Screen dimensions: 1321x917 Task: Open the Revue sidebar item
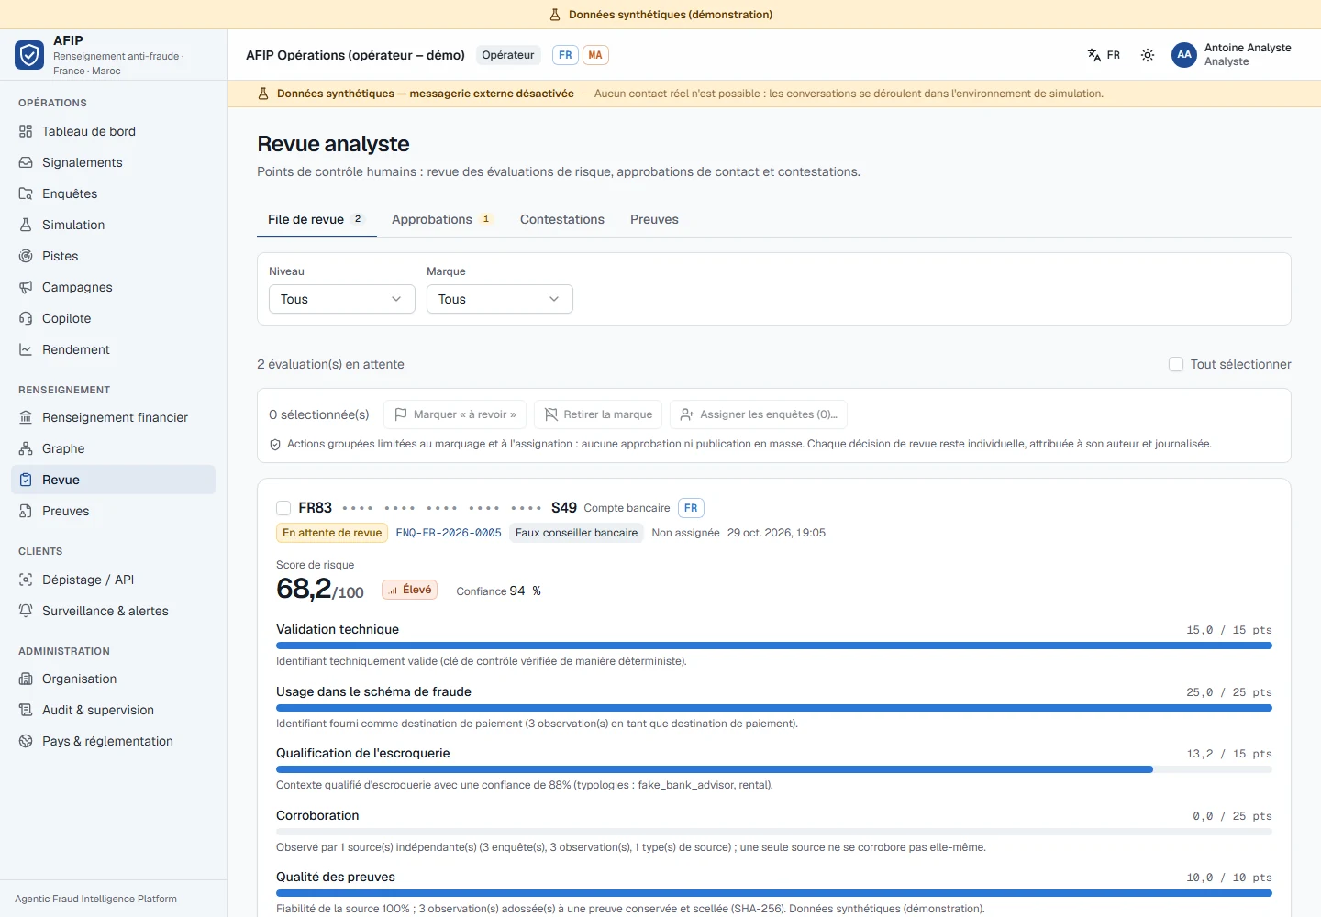tap(114, 480)
